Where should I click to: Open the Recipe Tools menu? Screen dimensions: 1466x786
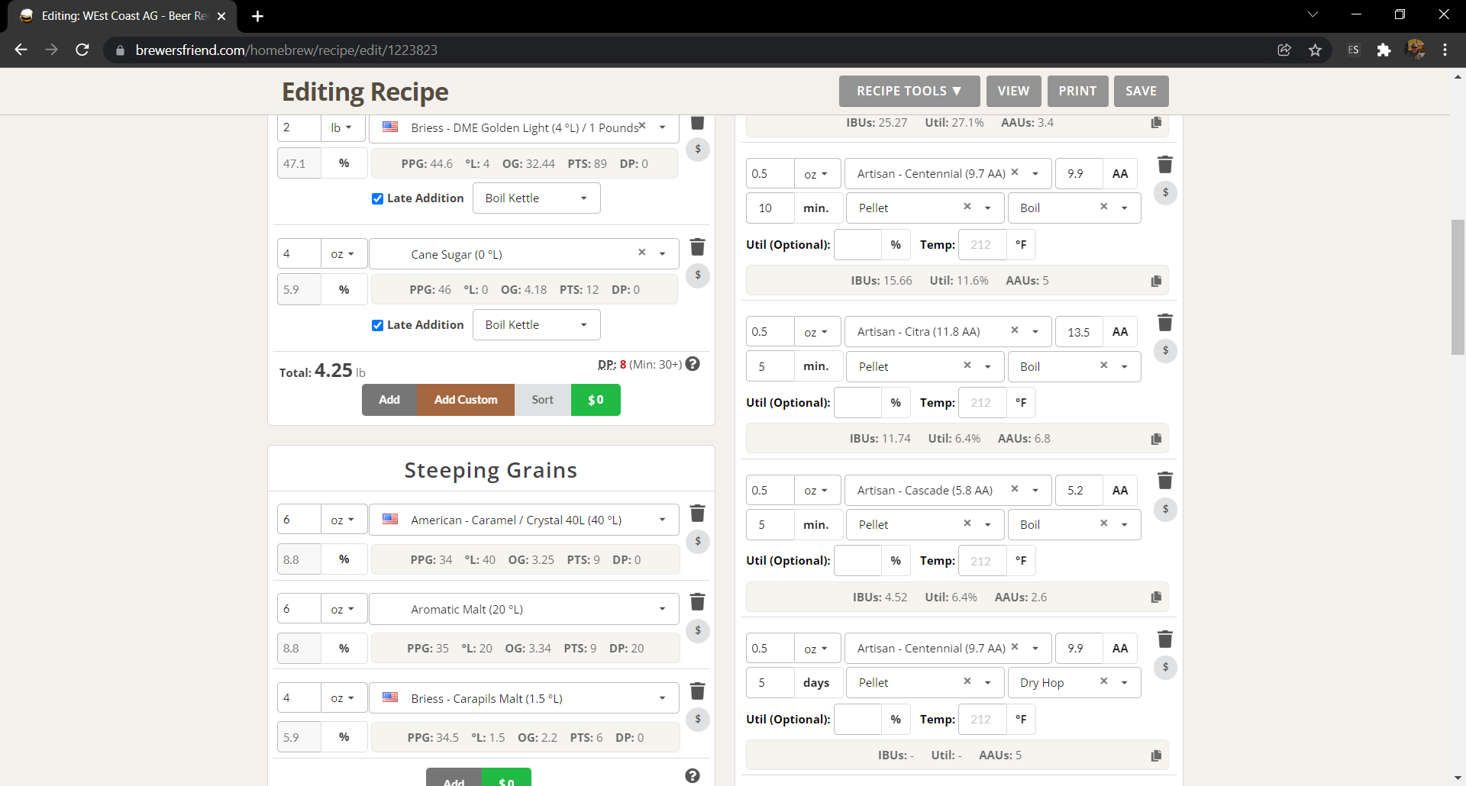[909, 91]
